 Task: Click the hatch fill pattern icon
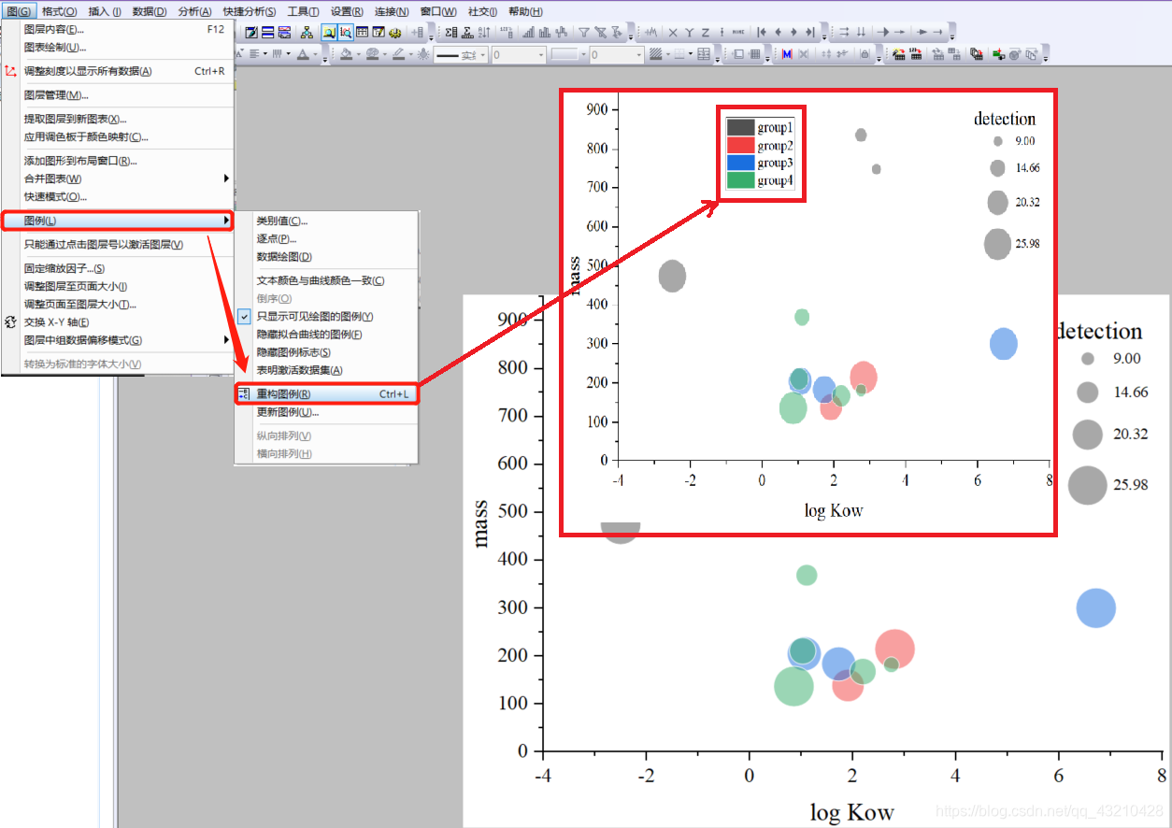point(656,54)
